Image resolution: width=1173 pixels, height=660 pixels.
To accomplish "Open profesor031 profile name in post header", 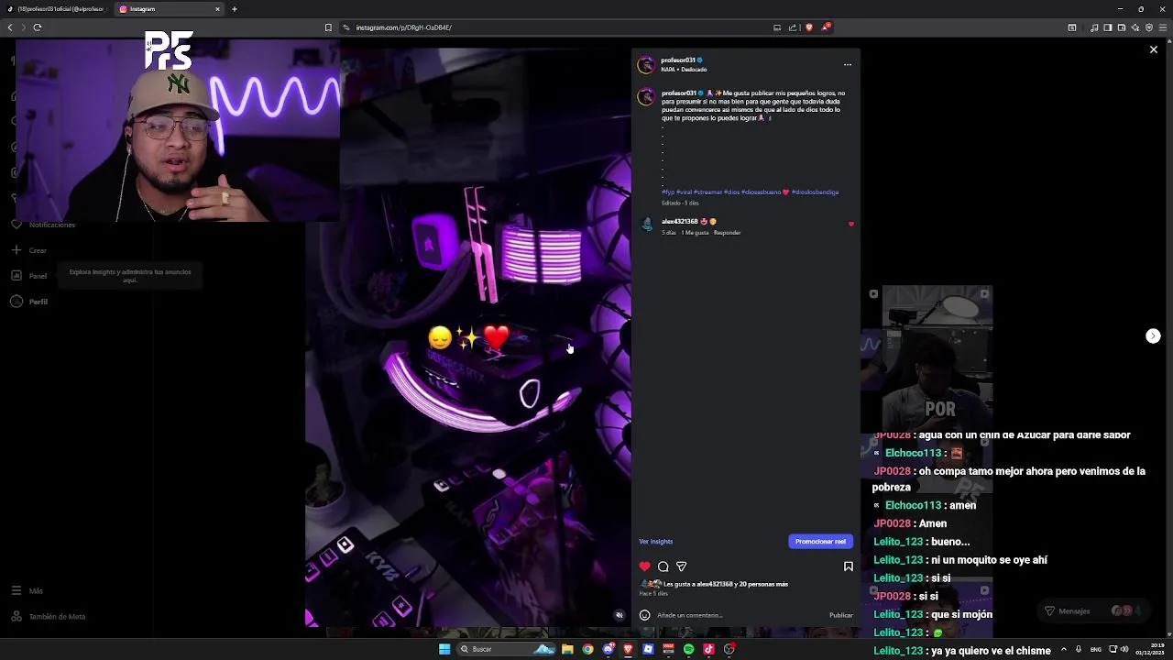I will click(x=678, y=60).
